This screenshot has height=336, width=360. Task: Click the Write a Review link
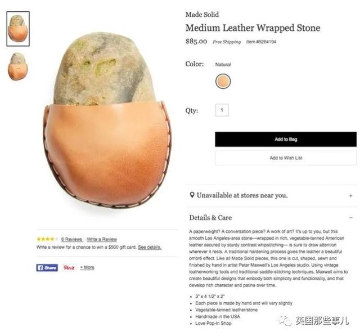click(x=102, y=239)
